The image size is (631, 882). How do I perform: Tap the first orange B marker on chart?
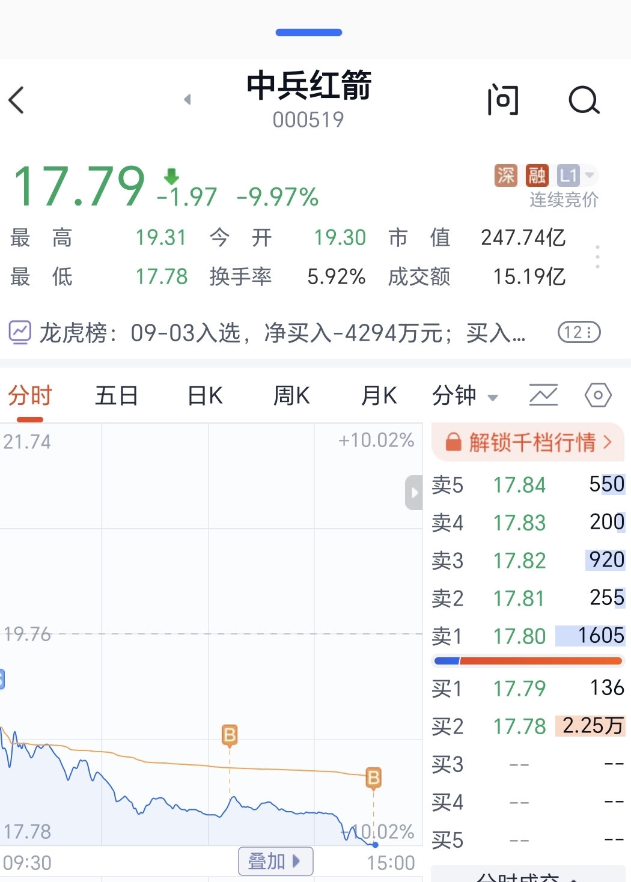tap(230, 735)
